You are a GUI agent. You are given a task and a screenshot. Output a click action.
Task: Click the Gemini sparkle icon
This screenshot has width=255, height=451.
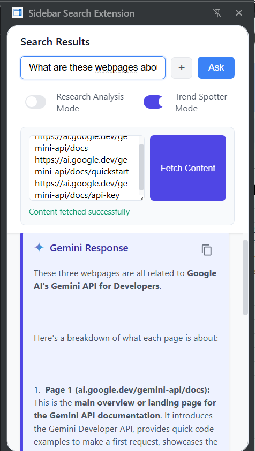(x=39, y=247)
